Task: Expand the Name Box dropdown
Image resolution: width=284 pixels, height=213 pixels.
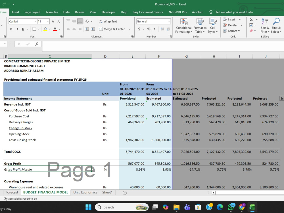Action: (5, 44)
